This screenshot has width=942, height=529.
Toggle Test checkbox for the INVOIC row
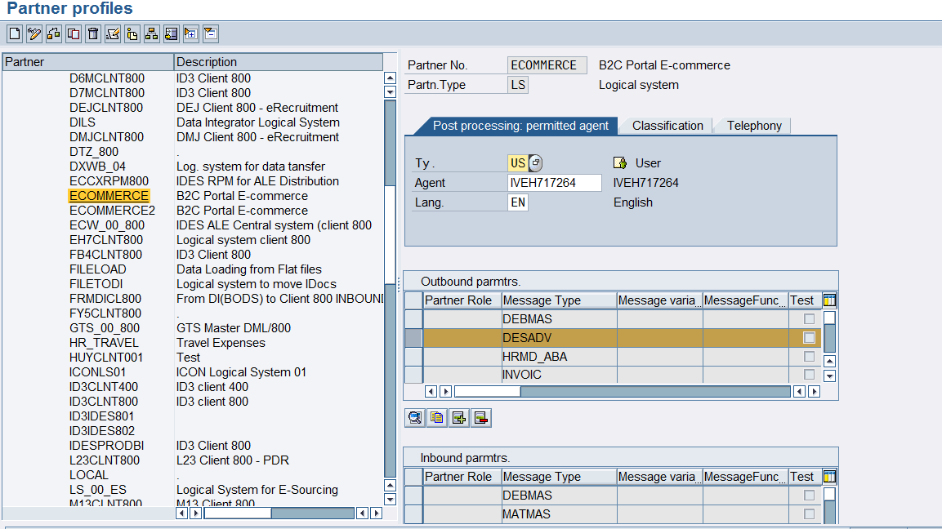tap(809, 375)
